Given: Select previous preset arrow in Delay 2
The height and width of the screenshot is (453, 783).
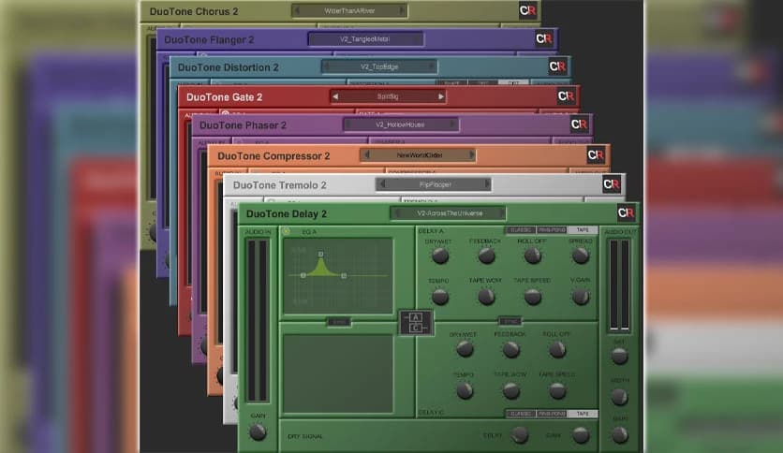Looking at the screenshot, I should click(396, 213).
